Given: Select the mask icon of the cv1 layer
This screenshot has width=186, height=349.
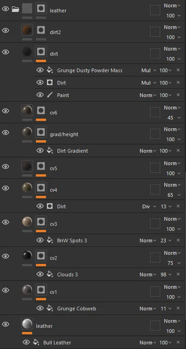Looking at the screenshot, I should point(41,290).
